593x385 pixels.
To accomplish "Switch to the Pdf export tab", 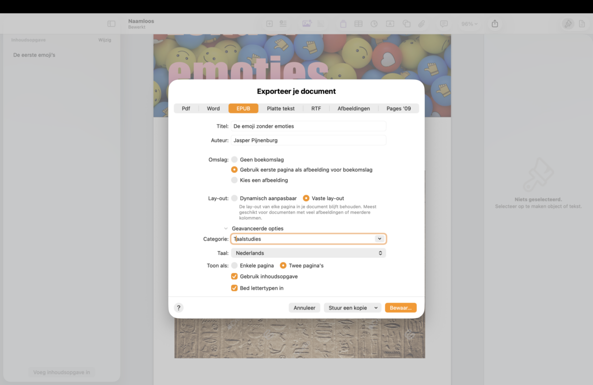I will click(186, 109).
